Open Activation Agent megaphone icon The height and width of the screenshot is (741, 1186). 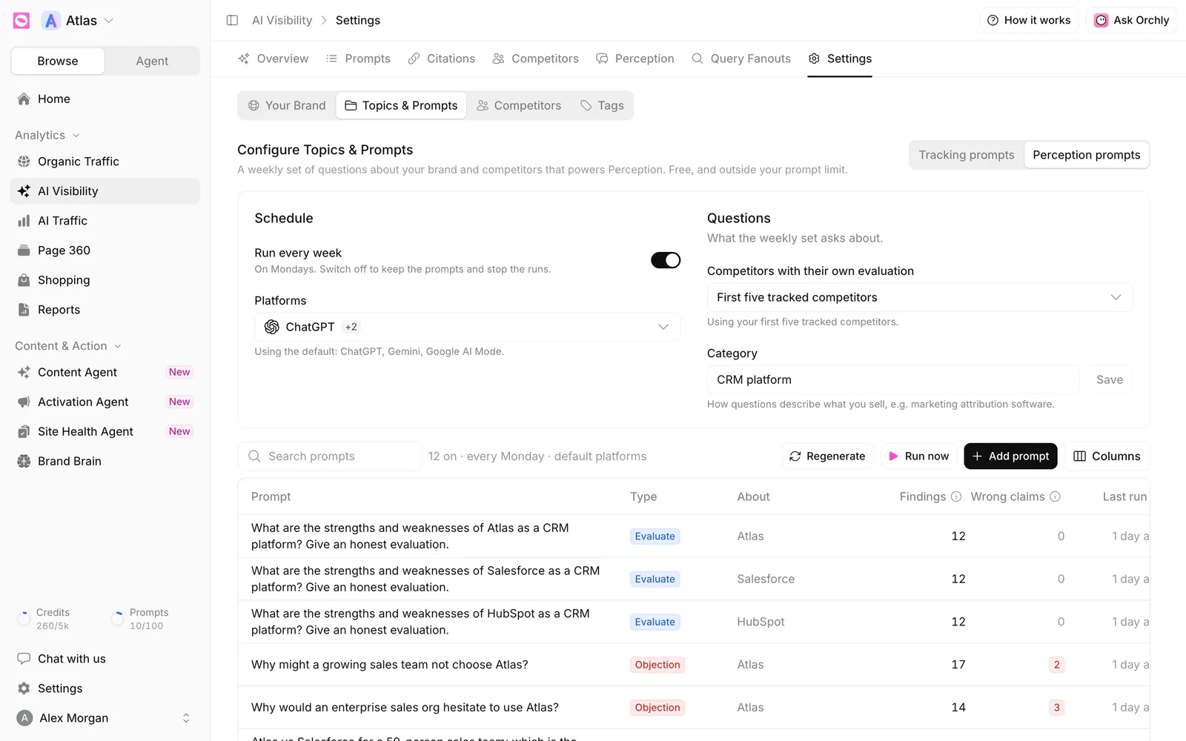pos(24,402)
